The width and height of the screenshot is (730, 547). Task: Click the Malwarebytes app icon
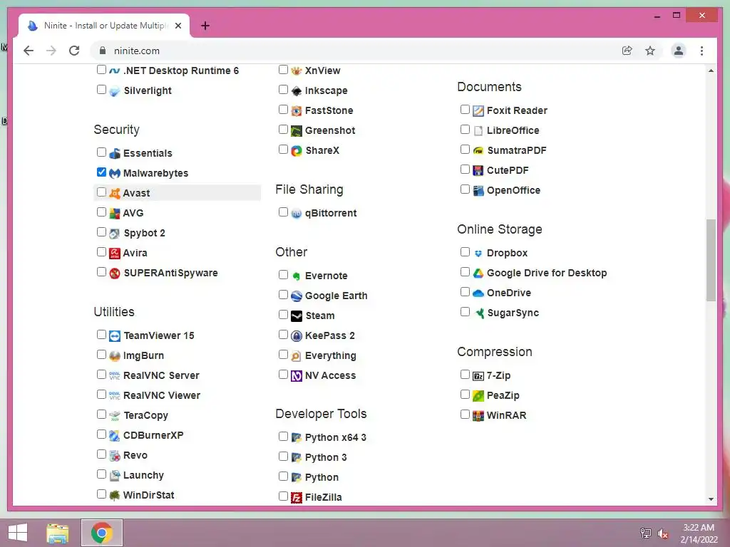115,174
